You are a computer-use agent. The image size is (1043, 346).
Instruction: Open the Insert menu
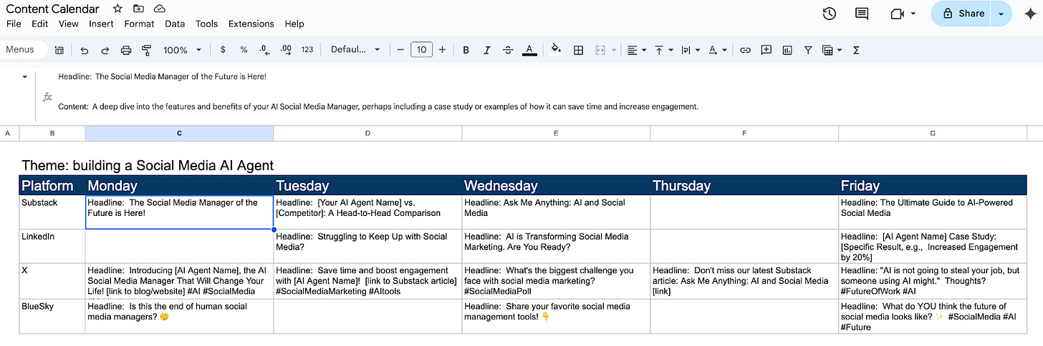point(101,24)
